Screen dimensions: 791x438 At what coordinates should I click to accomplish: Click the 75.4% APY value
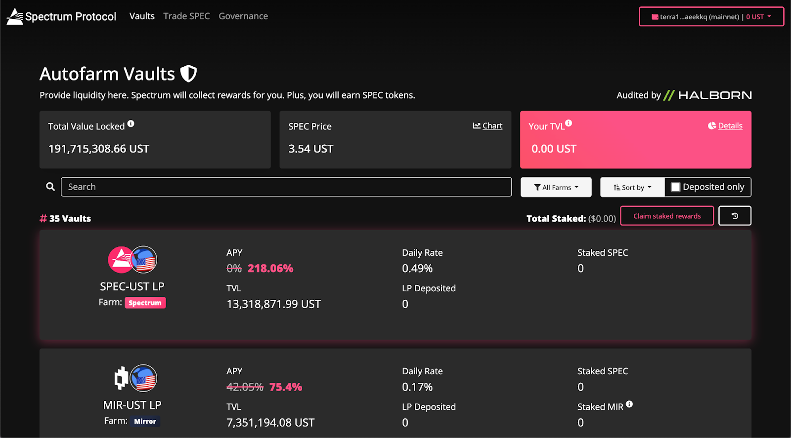pyautogui.click(x=286, y=387)
